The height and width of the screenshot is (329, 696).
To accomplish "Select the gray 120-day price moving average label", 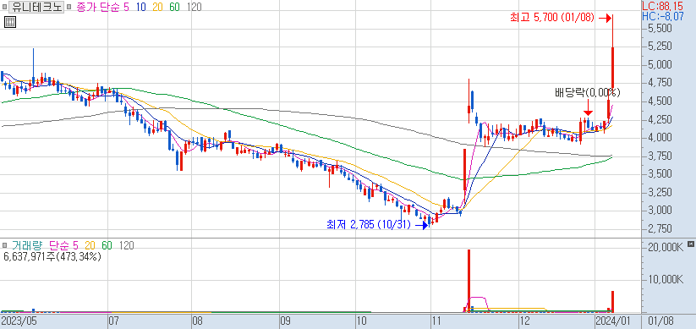I will point(194,7).
